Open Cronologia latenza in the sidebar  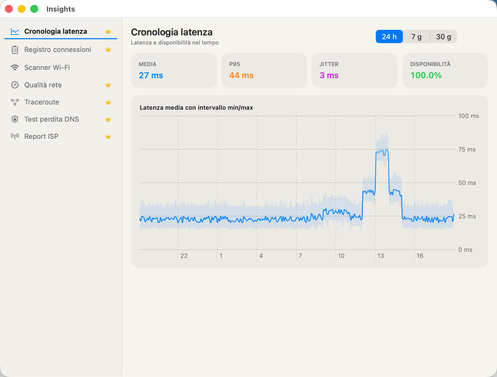(x=61, y=32)
